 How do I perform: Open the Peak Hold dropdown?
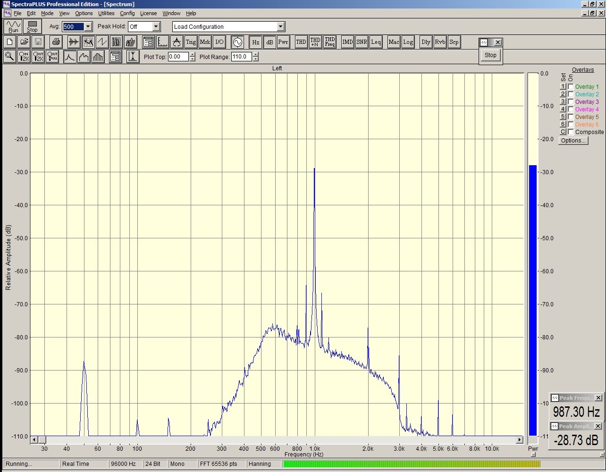(156, 27)
